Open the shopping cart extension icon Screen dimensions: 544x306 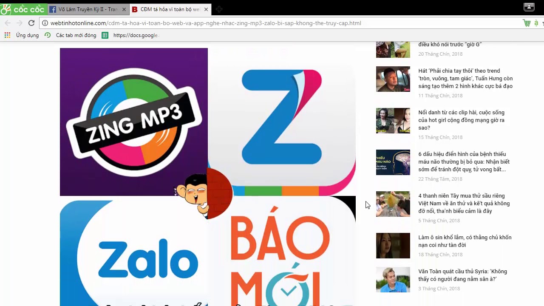pos(527,23)
